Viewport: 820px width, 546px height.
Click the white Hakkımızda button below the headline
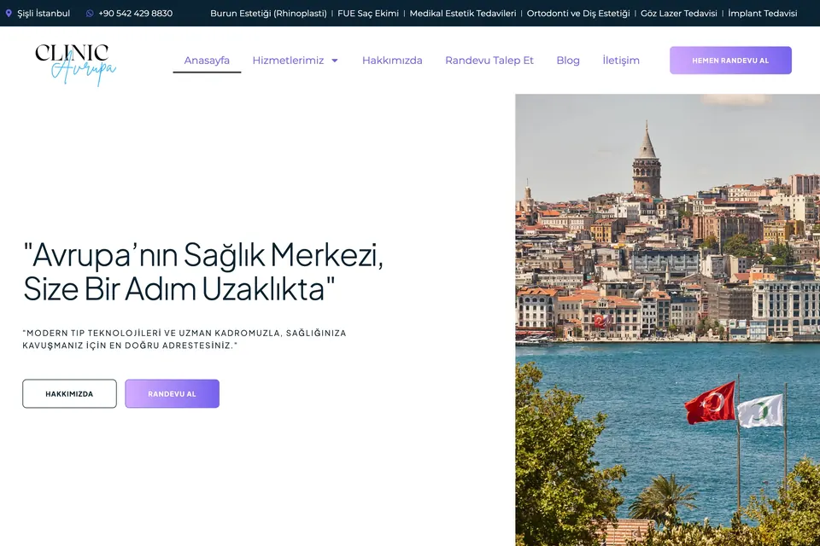(x=69, y=393)
